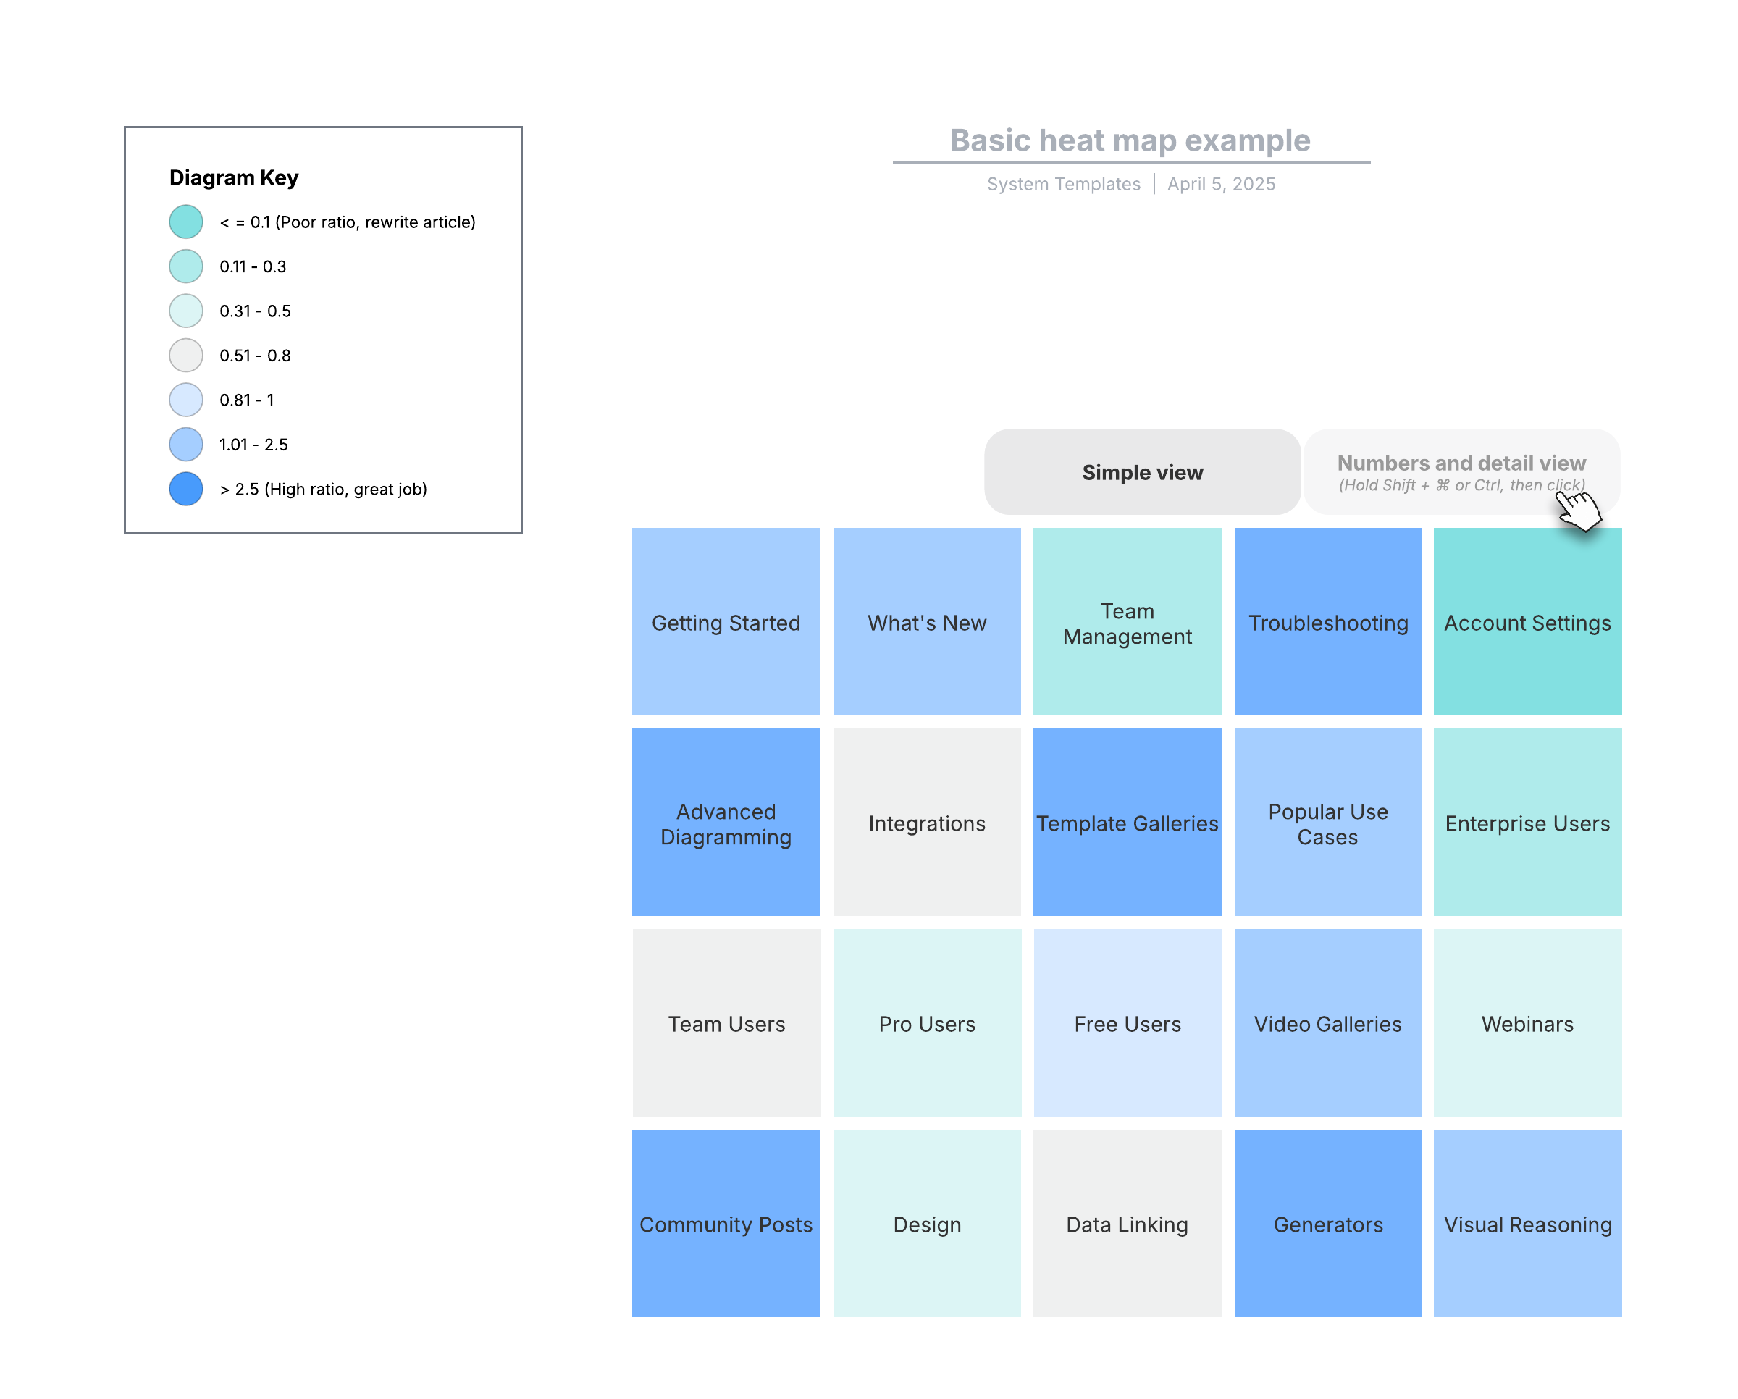Click the Free Users tile
The image size is (1738, 1399).
click(x=1127, y=1022)
